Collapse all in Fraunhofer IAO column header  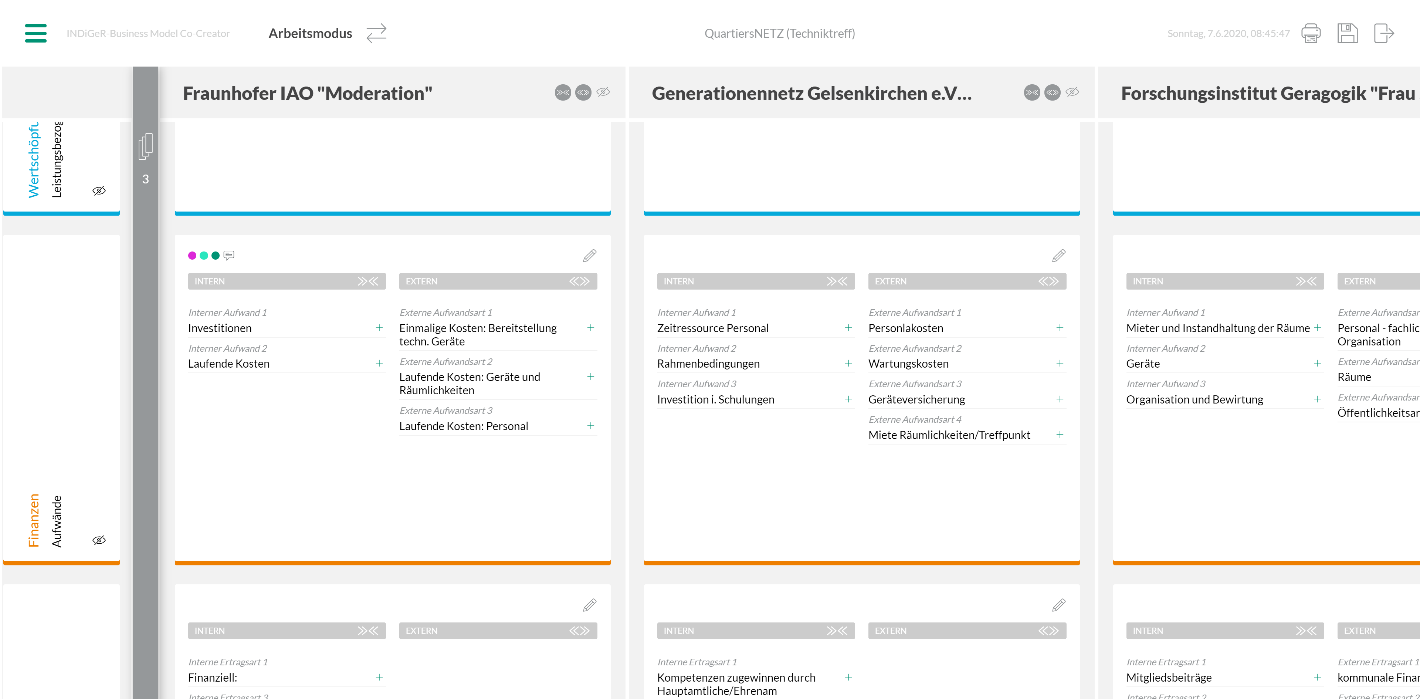click(x=563, y=92)
